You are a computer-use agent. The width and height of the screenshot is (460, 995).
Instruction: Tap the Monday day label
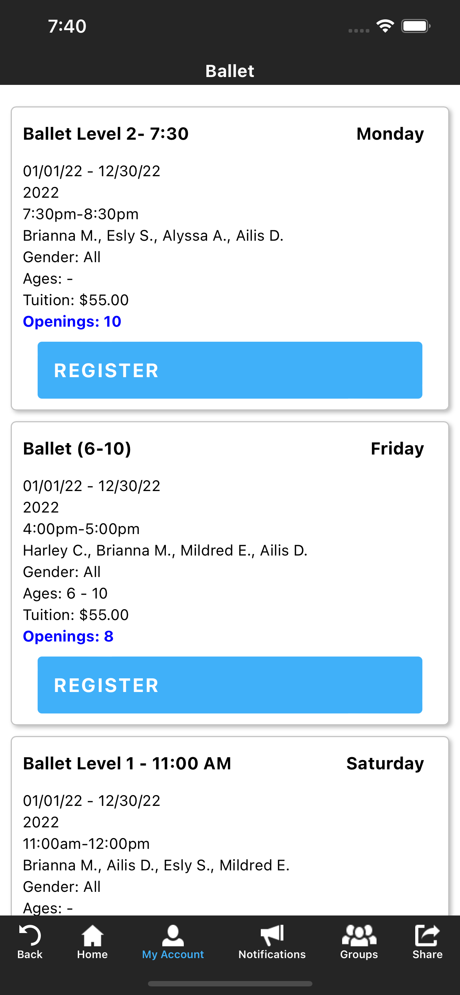pos(390,134)
